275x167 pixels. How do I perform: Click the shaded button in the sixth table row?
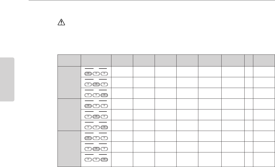(x=104, y=127)
